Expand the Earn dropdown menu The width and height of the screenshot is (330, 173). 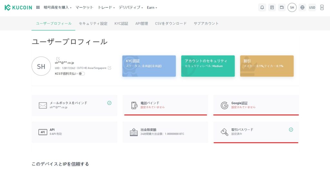pos(152,8)
